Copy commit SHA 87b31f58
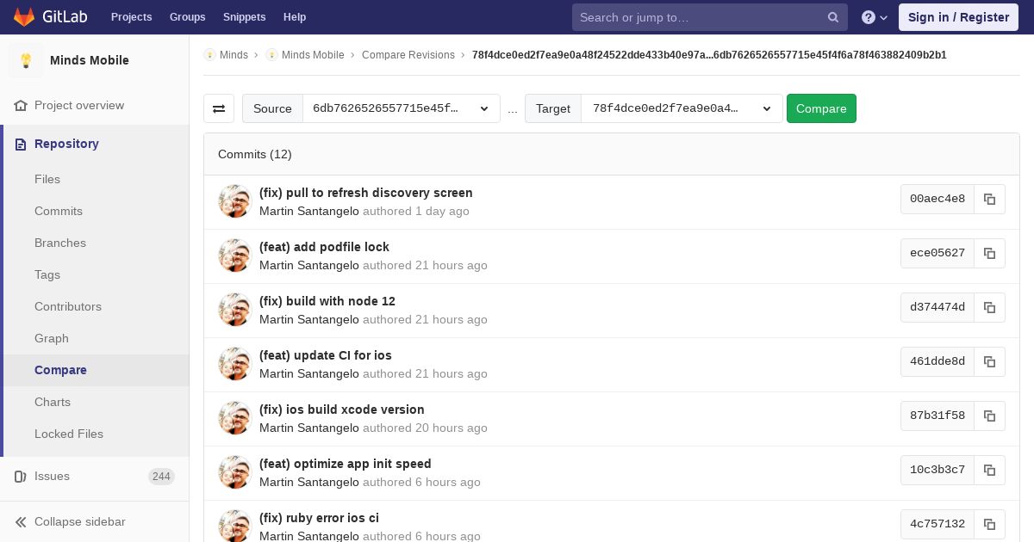1034x542 pixels. [989, 416]
